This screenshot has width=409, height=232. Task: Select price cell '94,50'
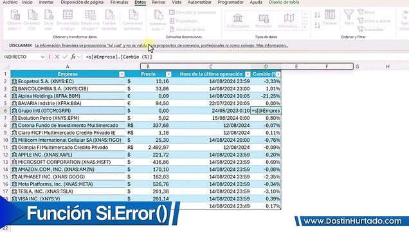click(148, 104)
